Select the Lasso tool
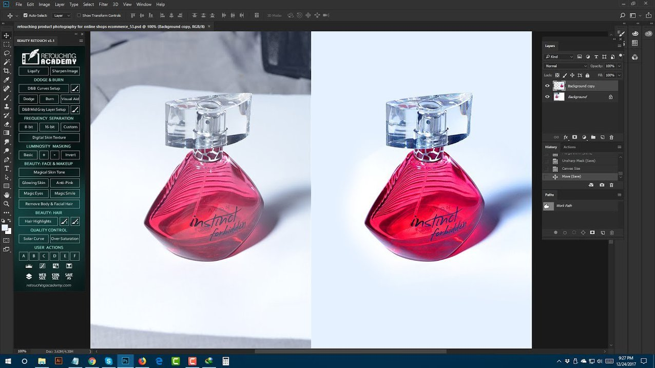The image size is (655, 368). coord(7,53)
